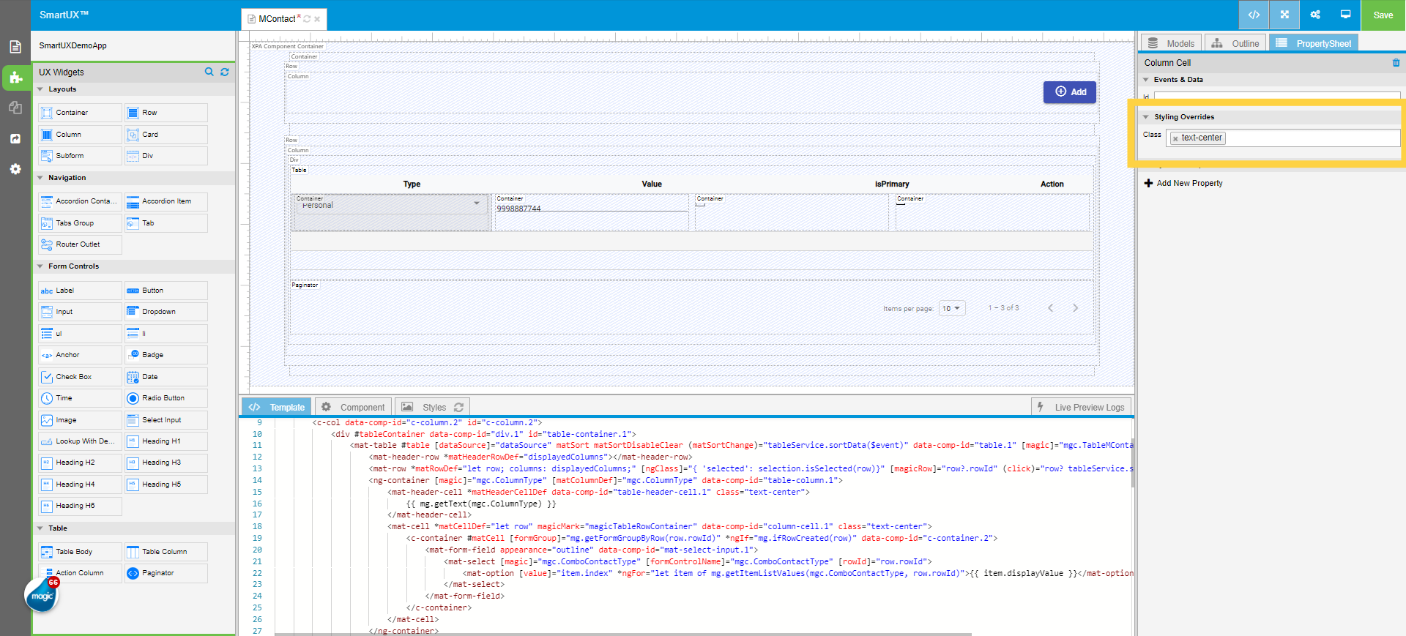Click the green Save button
The width and height of the screenshot is (1406, 636).
(x=1383, y=15)
